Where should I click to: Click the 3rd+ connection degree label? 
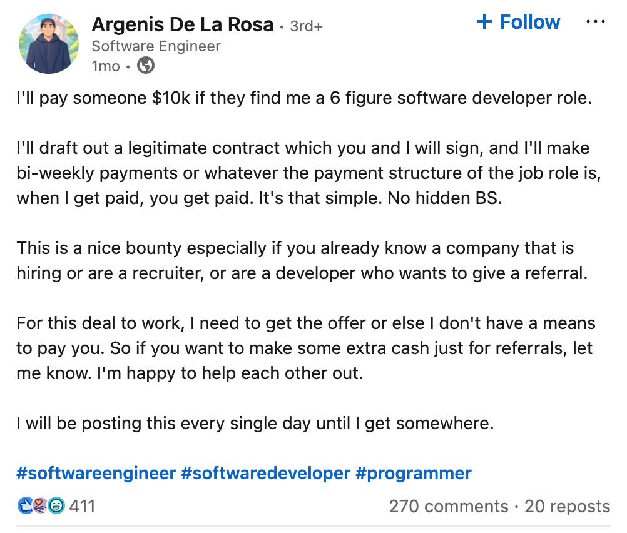[x=306, y=26]
